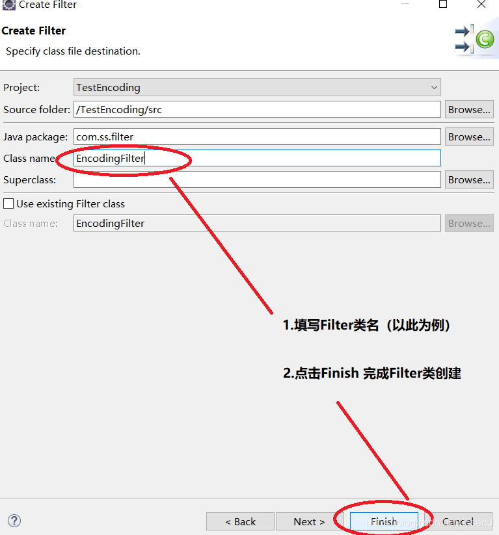The width and height of the screenshot is (499, 535).
Task: Cancel the Create Filter dialog
Action: click(458, 521)
